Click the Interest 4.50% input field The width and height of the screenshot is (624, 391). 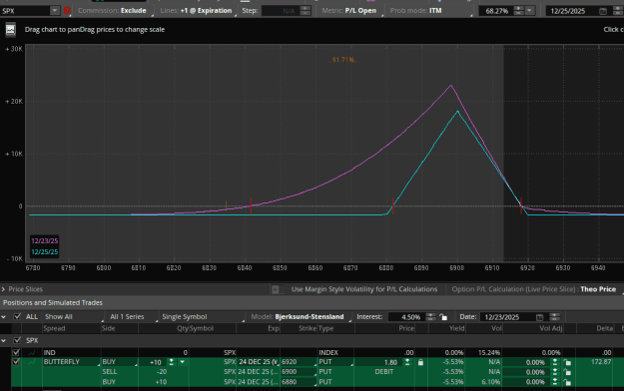pyautogui.click(x=406, y=317)
